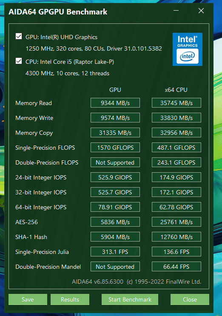Select CPU Memory Write value 33830 MB/s
222x316 pixels.
click(x=176, y=118)
